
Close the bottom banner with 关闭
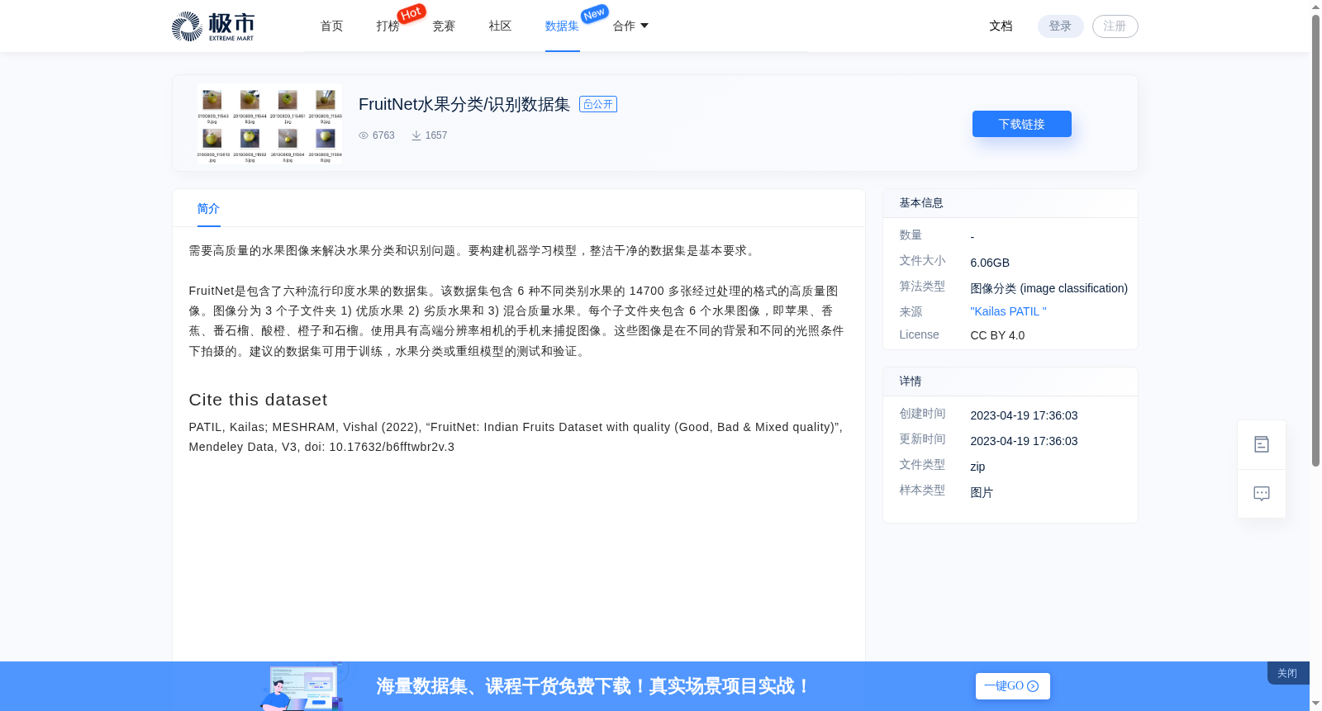(1287, 673)
